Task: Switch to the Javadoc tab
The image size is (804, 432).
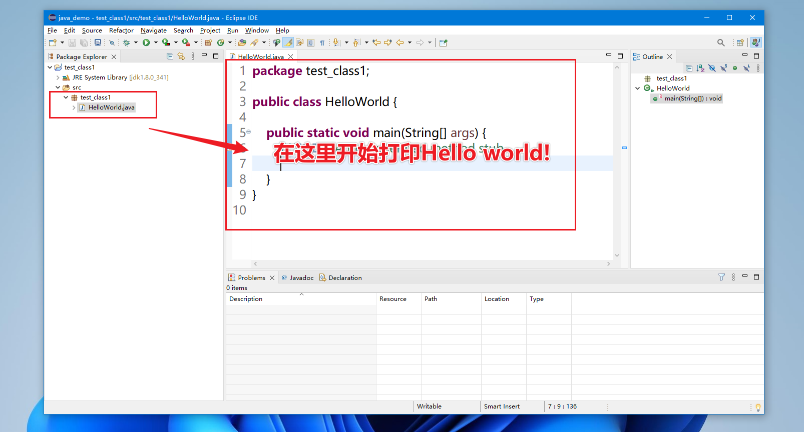Action: click(298, 277)
